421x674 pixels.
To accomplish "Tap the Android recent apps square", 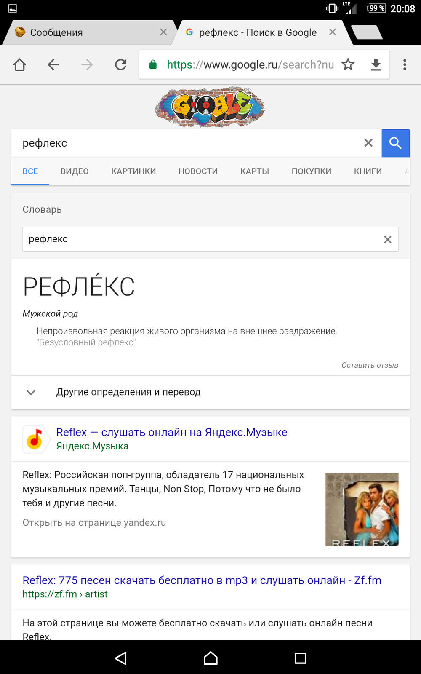I will click(301, 658).
